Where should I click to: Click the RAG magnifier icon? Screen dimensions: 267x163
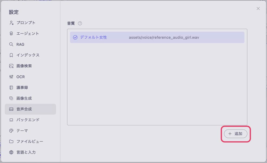tap(11, 45)
